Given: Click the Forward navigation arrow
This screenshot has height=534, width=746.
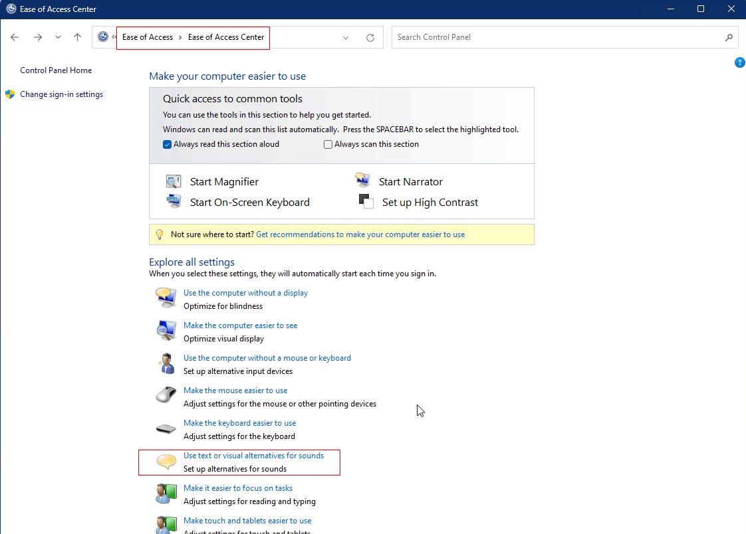Looking at the screenshot, I should tap(38, 37).
